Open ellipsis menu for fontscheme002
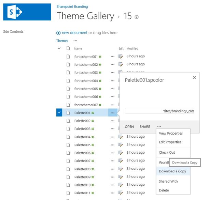 [x=112, y=65]
